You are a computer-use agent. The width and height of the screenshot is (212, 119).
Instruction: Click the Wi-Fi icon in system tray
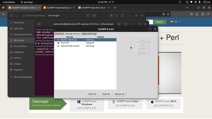191,2
